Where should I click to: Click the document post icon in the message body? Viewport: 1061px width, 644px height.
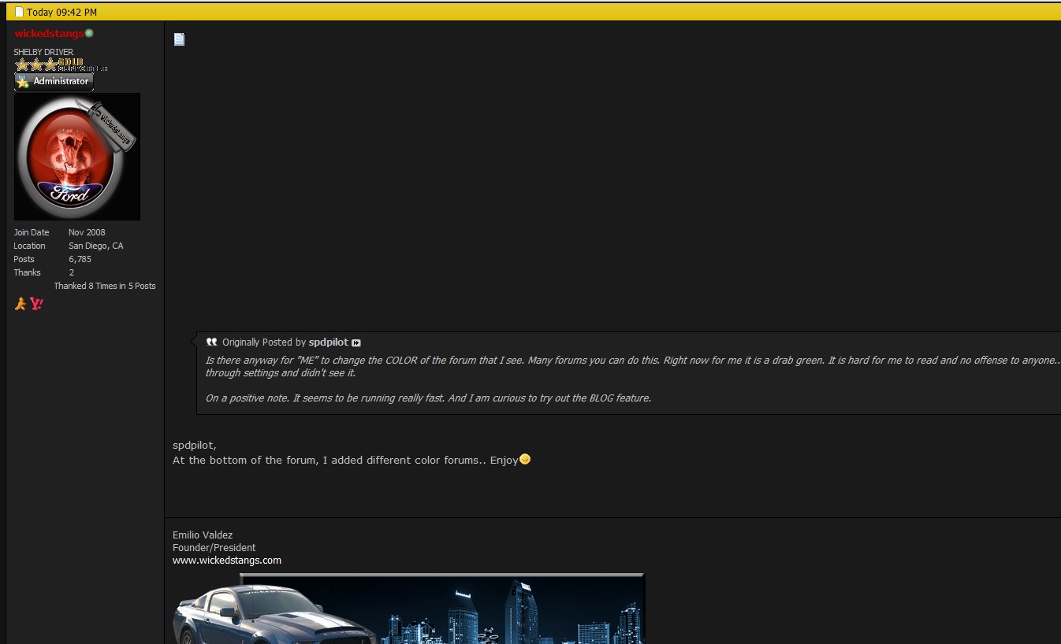[179, 39]
